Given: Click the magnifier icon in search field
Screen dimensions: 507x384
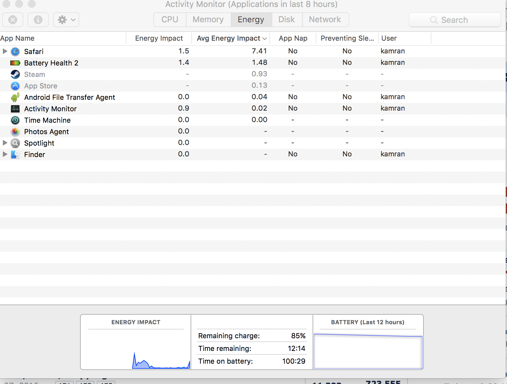Looking at the screenshot, I should tap(434, 20).
